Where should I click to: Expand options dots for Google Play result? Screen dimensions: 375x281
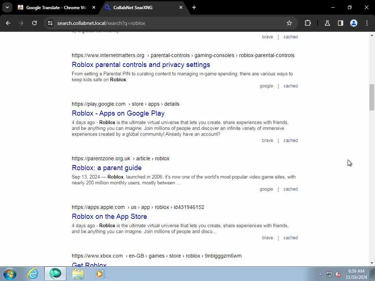point(278,141)
